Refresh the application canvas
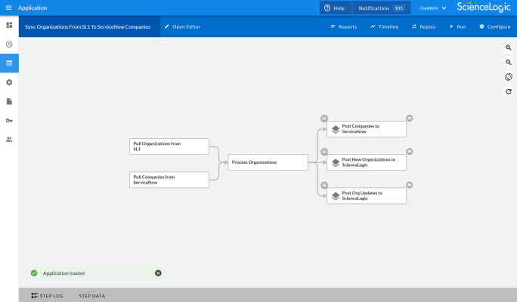Screen dimensions: 517x302 point(509,91)
